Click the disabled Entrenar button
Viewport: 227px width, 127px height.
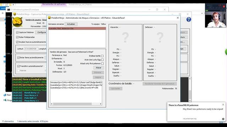(x=98, y=72)
